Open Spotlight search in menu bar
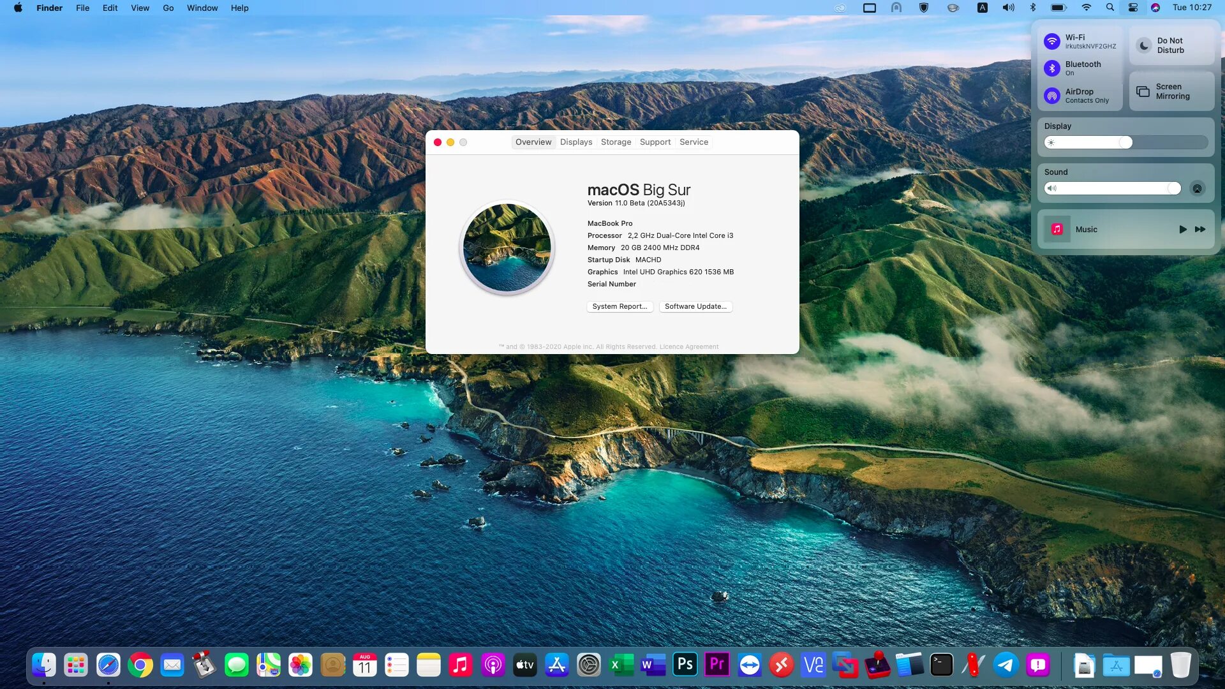1225x689 pixels. [x=1110, y=8]
